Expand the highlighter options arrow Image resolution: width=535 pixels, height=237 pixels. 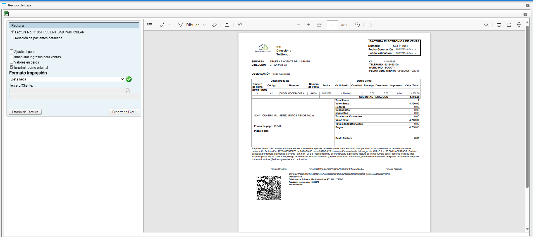(x=169, y=25)
